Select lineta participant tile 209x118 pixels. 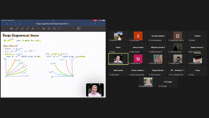coord(197,70)
